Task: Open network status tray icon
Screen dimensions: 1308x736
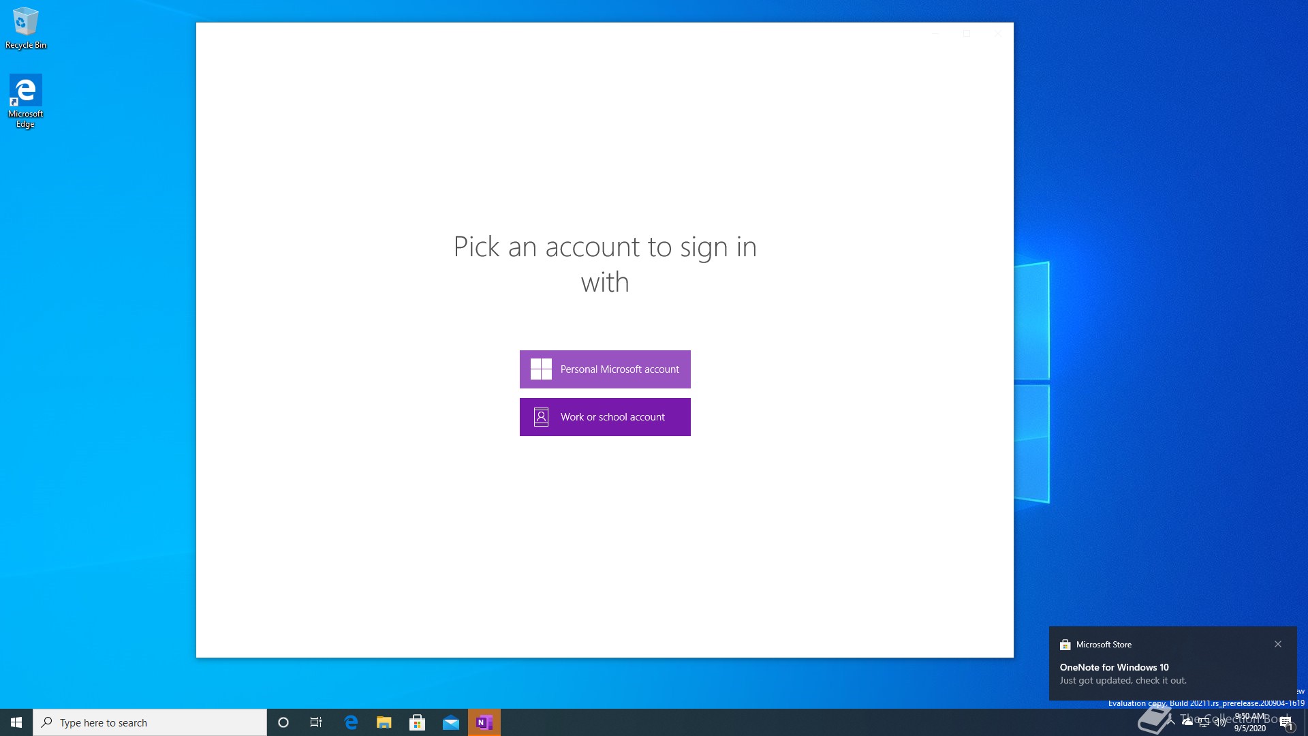Action: click(1204, 722)
